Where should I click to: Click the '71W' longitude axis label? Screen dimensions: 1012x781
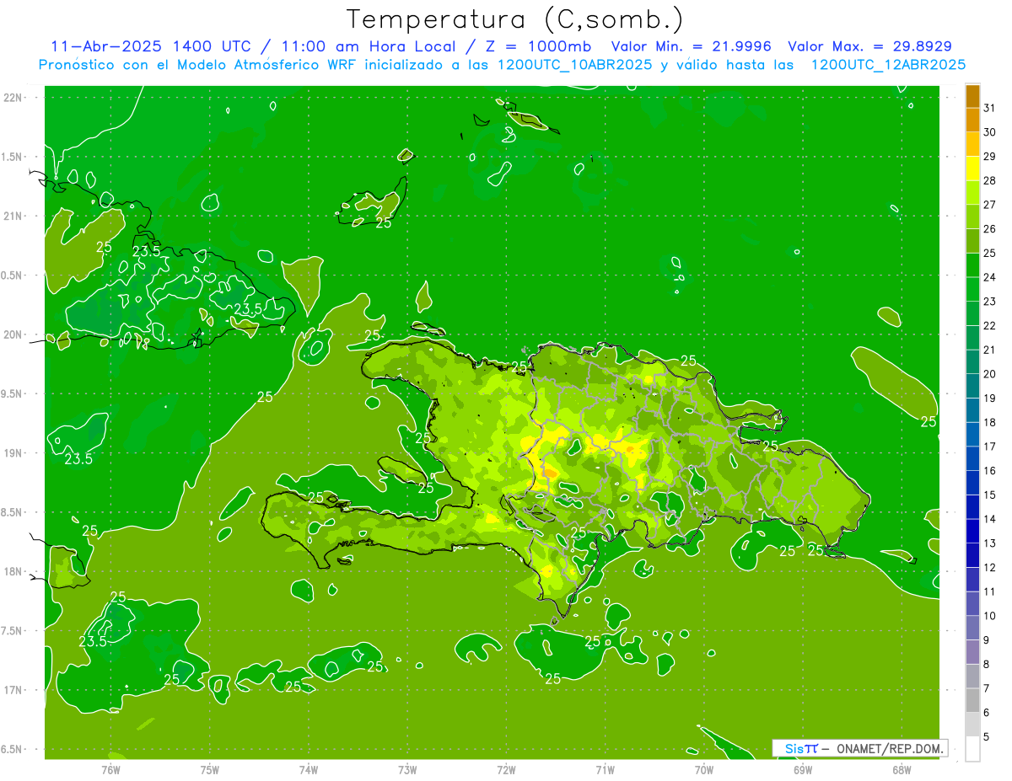tap(605, 769)
